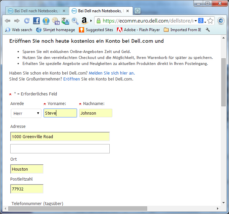Screen dimensions: 229x214
Task: Click the green padlock security icon
Action: point(98,21)
